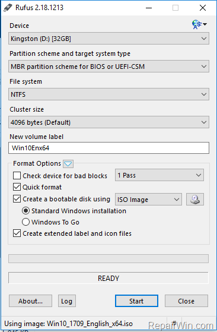Uncheck the Quick format option
217x332 pixels.
(17, 187)
